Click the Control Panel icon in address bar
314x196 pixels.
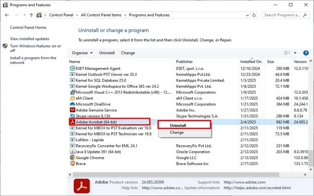tap(39, 15)
